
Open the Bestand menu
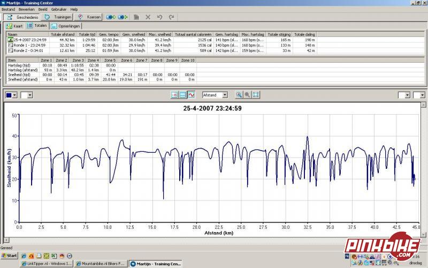point(8,9)
